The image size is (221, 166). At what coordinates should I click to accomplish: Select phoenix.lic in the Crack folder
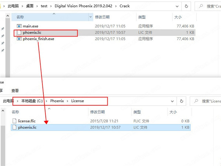(32, 33)
